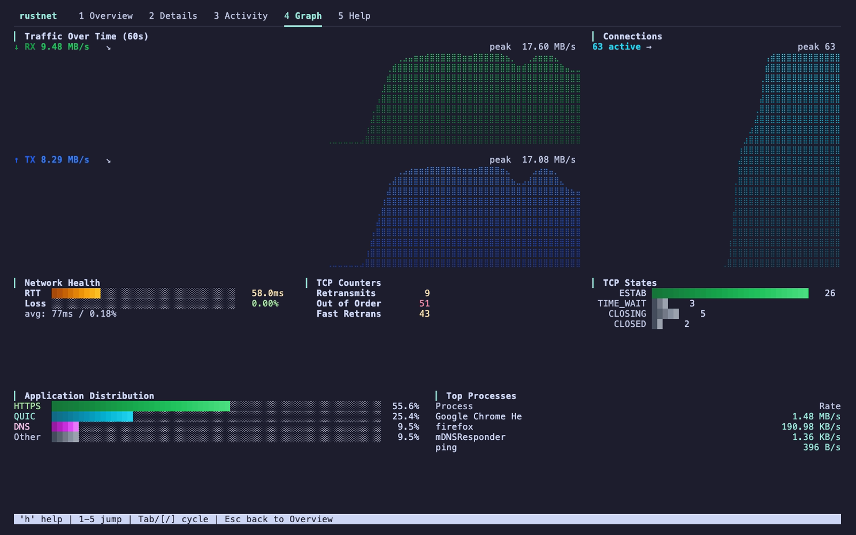Select the Google Chrome He process row

638,416
